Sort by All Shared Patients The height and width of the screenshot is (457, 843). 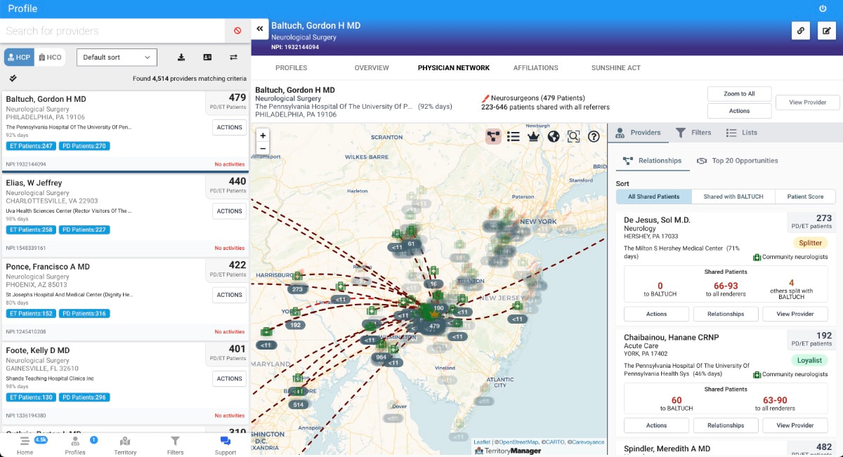(x=654, y=197)
